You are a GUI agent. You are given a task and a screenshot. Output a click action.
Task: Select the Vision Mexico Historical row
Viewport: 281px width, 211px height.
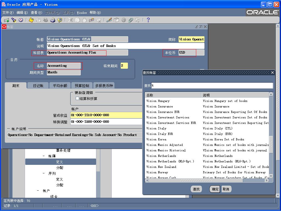[207, 150]
